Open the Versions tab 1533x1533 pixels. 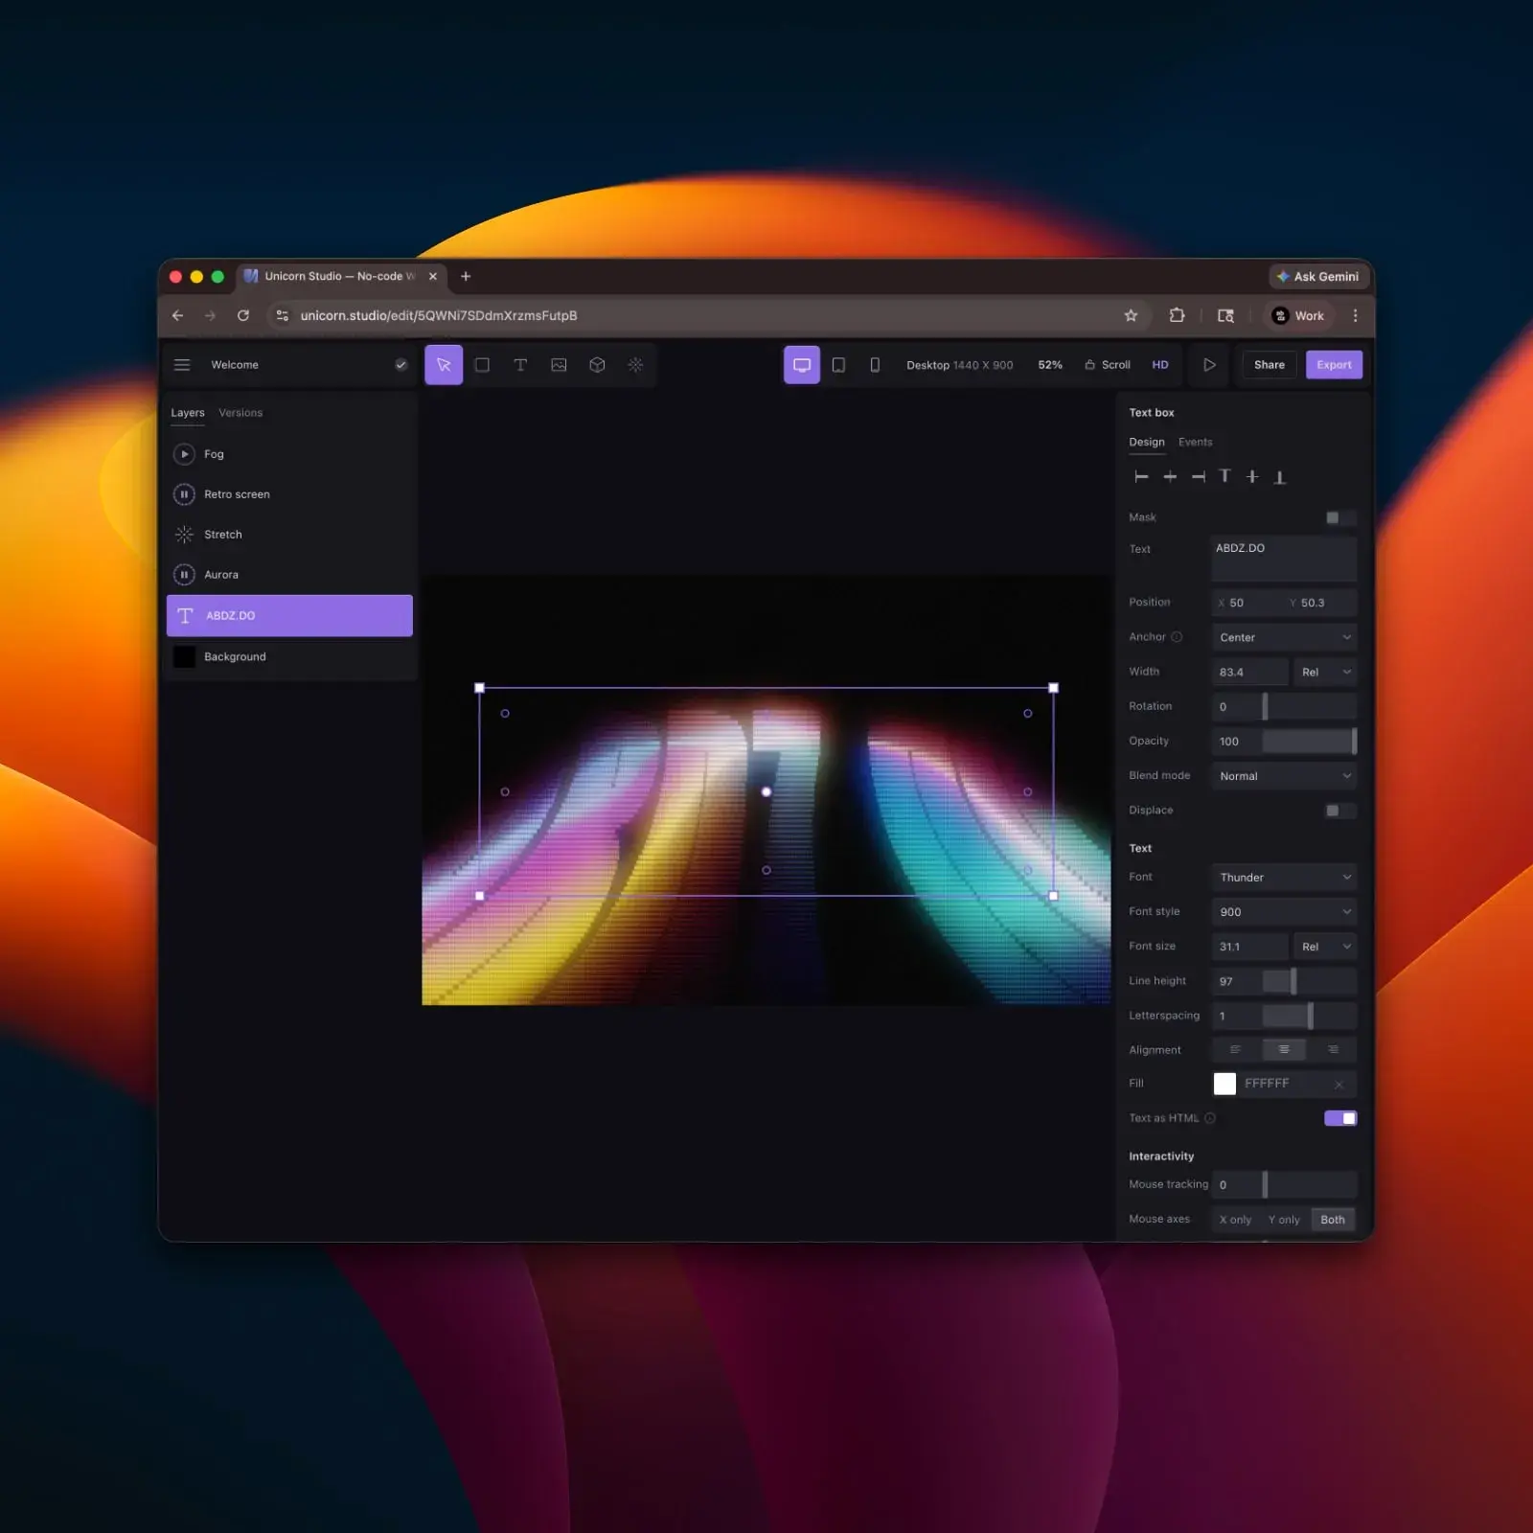[240, 412]
